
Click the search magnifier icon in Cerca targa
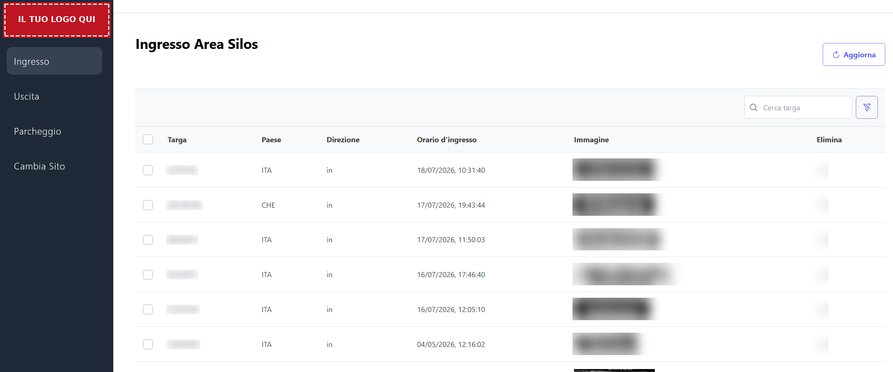(x=753, y=107)
